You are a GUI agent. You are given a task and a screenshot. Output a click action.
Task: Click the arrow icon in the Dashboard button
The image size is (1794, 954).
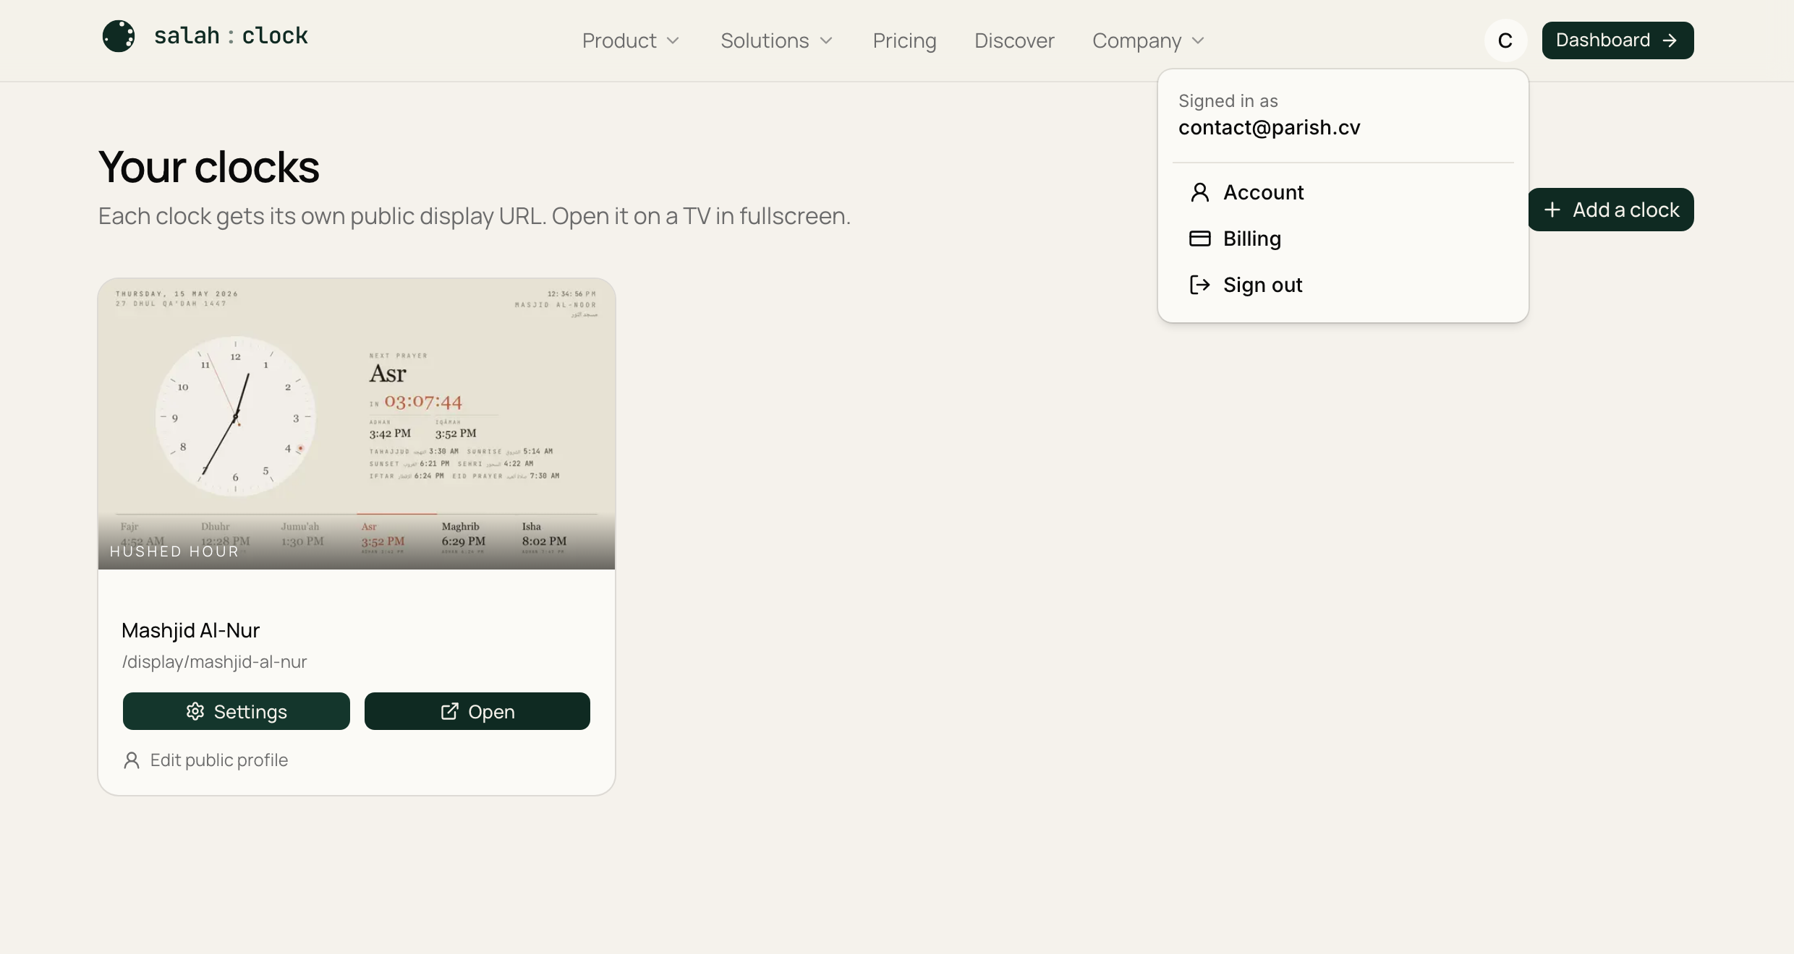point(1670,40)
